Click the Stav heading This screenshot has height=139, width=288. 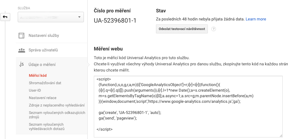161,11
